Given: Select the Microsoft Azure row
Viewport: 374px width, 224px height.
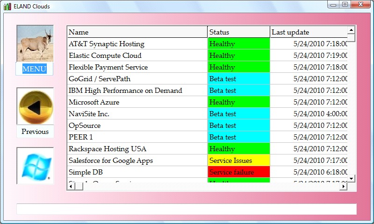Looking at the screenshot, I should click(x=137, y=102).
